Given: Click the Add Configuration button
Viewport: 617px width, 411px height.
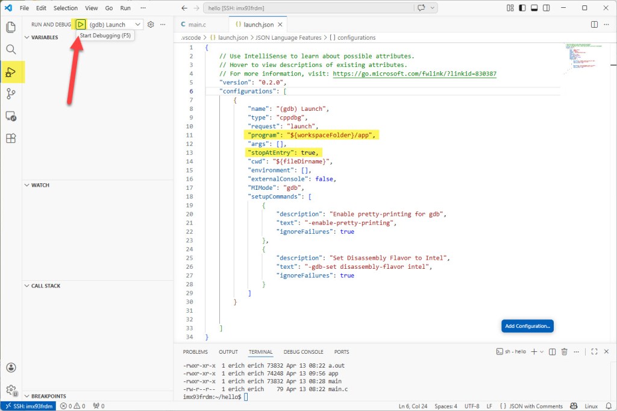Looking at the screenshot, I should [x=527, y=325].
